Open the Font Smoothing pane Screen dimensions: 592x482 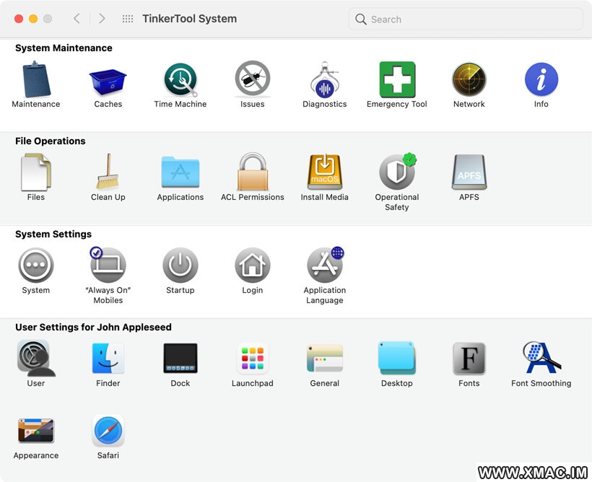(541, 359)
